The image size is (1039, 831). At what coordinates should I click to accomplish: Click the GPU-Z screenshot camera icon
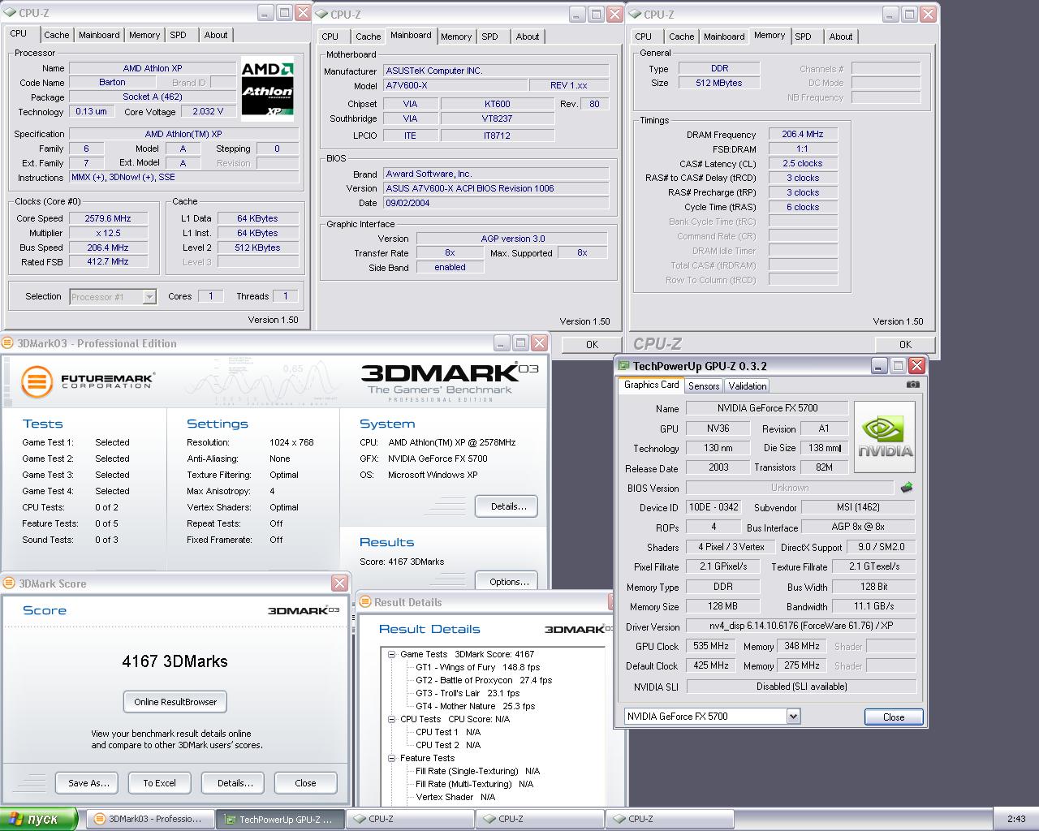click(913, 385)
